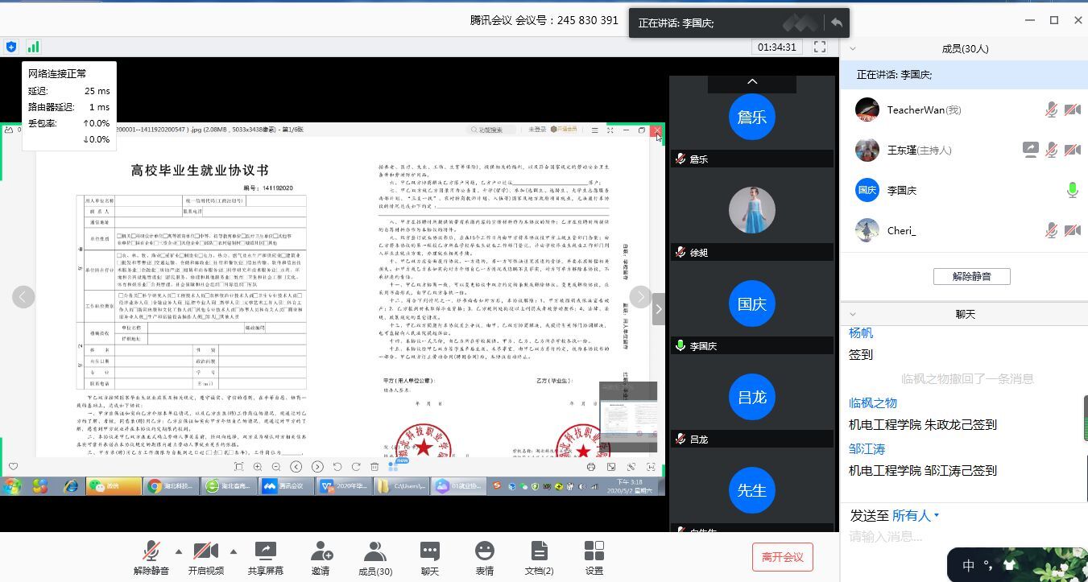Turn on camera with 开启视频
Viewport: 1088px width, 582px height.
click(205, 557)
